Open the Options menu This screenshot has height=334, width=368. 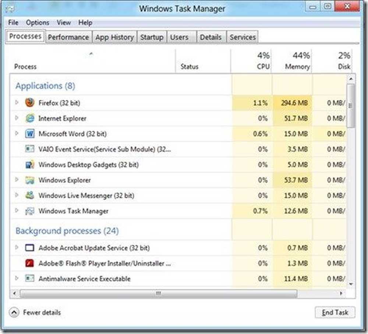(x=37, y=23)
